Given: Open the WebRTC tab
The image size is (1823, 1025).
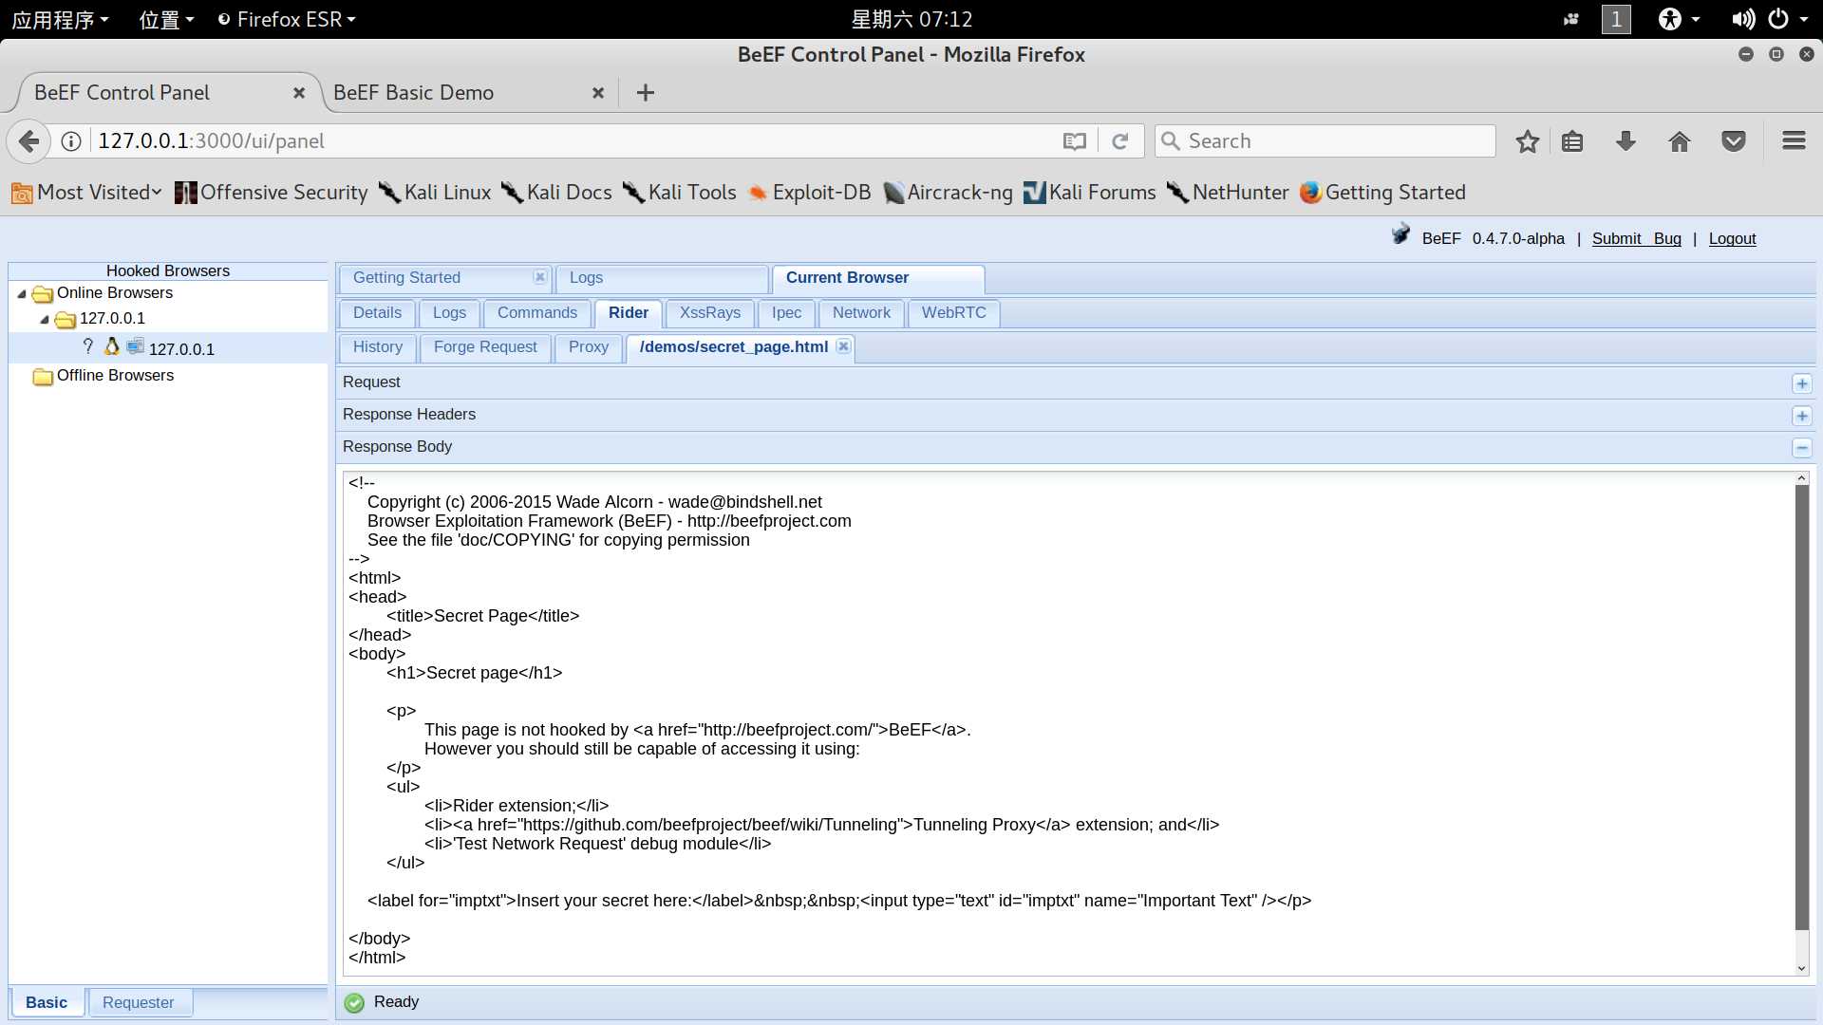Looking at the screenshot, I should click(x=953, y=313).
